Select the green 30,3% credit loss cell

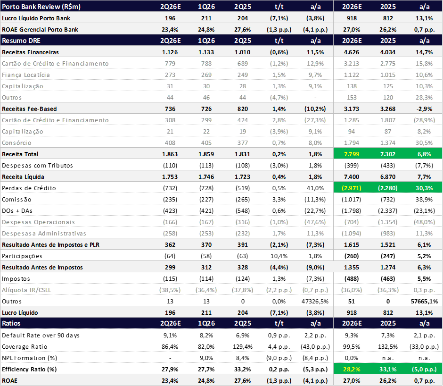click(x=424, y=188)
